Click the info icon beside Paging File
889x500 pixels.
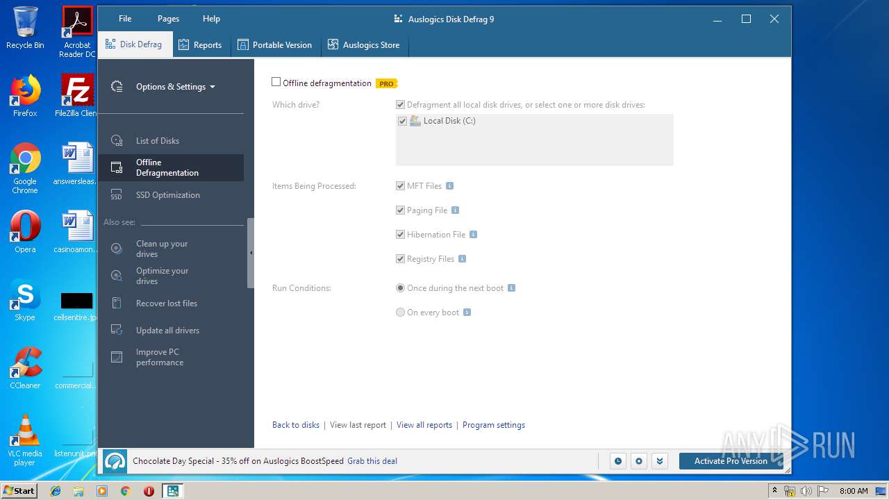[455, 210]
